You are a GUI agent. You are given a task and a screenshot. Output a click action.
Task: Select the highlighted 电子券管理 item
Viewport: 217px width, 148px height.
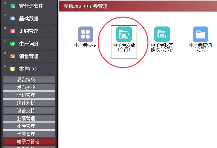(x=29, y=142)
